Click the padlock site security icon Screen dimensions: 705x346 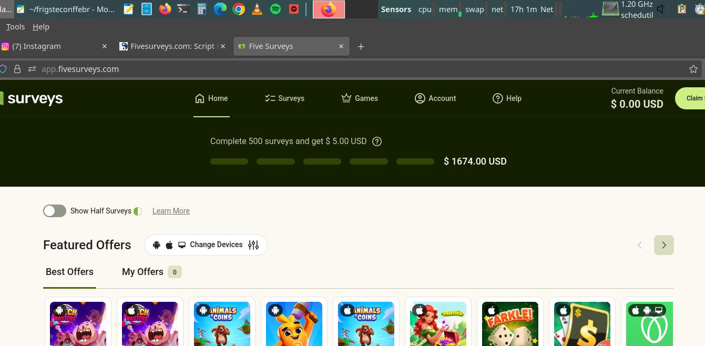click(17, 69)
